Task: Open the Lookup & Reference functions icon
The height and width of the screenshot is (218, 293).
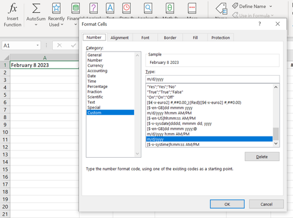Action: (148, 8)
